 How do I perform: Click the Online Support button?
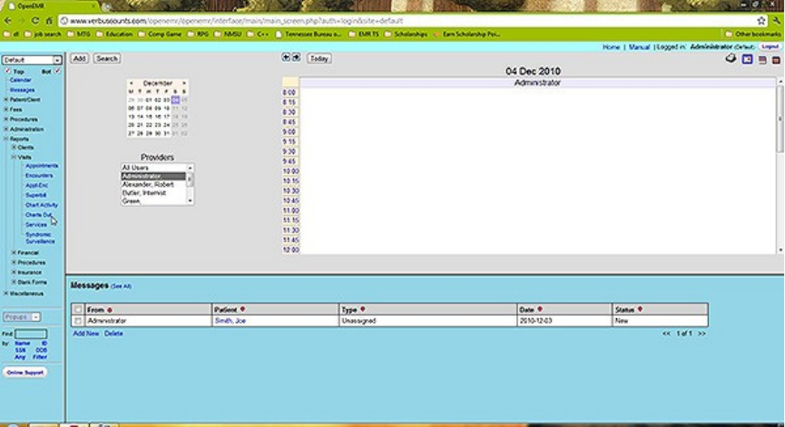pos(25,373)
